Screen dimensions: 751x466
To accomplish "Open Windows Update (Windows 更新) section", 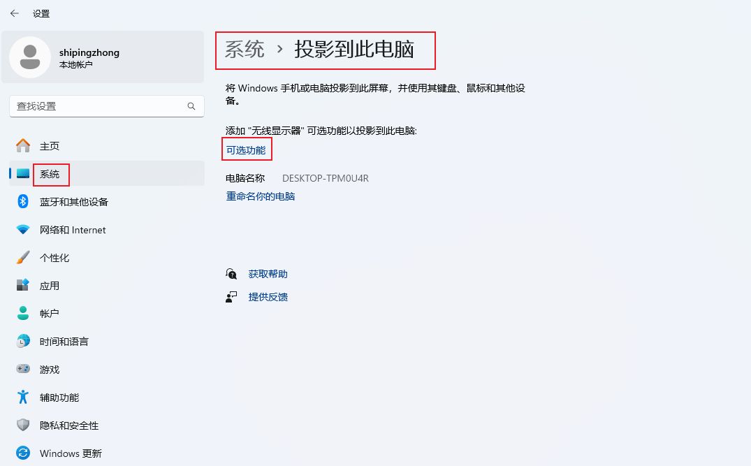I will 70,453.
